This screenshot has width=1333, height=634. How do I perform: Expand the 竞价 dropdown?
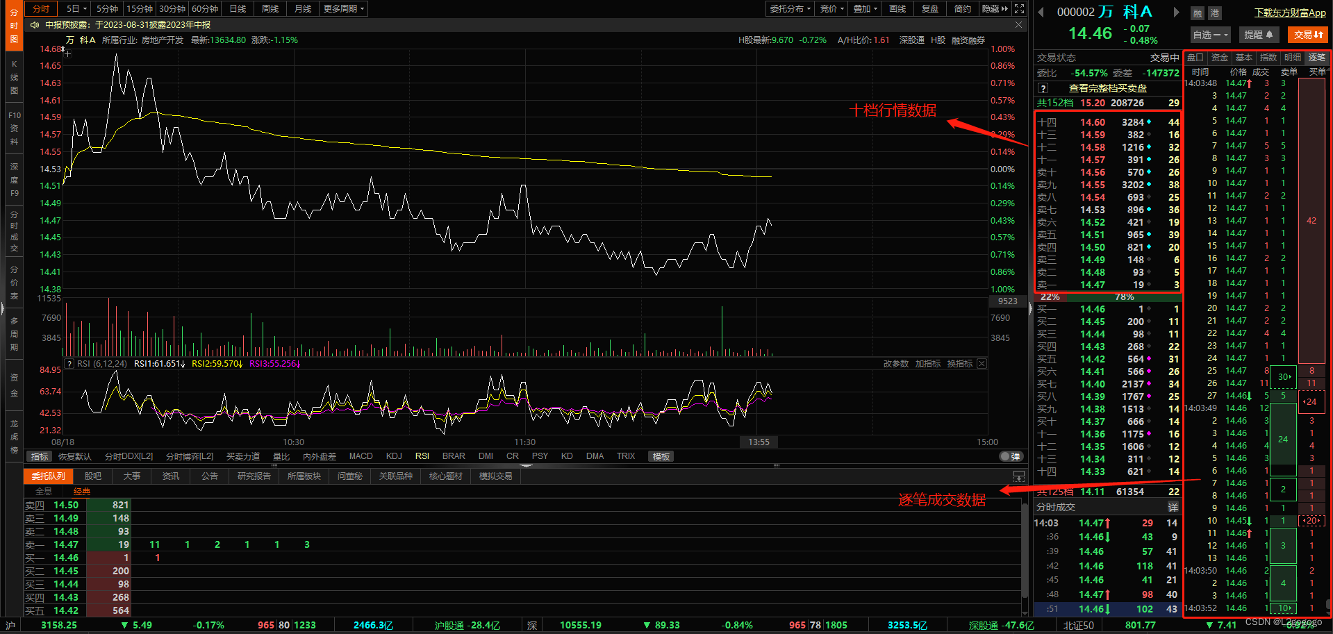(831, 9)
